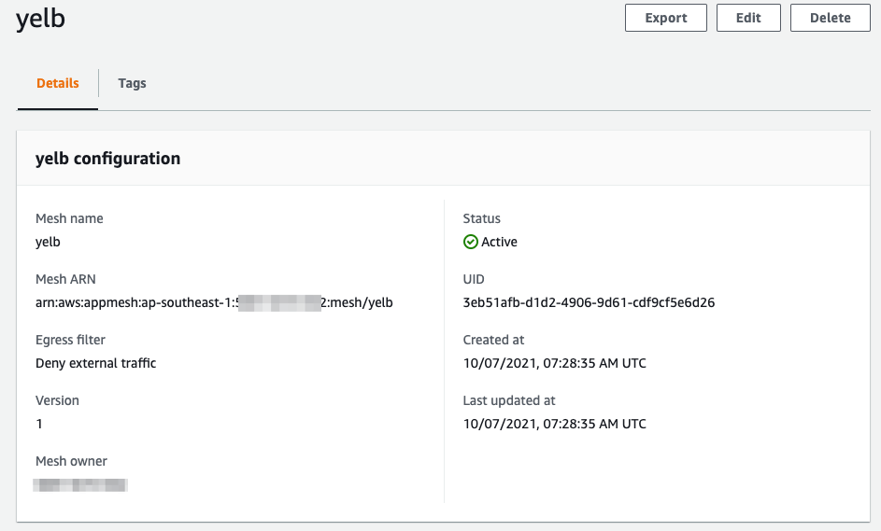Click the Created at timestamp value

(x=554, y=363)
